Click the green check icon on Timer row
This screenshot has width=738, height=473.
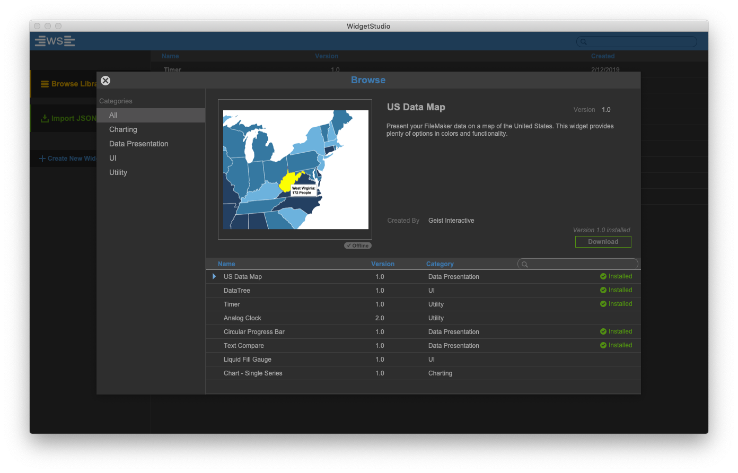coord(603,304)
